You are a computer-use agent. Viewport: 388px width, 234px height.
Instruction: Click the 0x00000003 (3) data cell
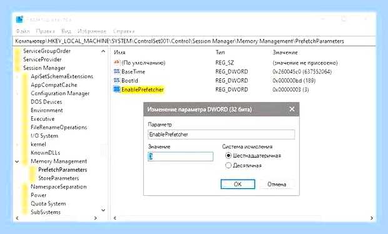pyautogui.click(x=290, y=89)
